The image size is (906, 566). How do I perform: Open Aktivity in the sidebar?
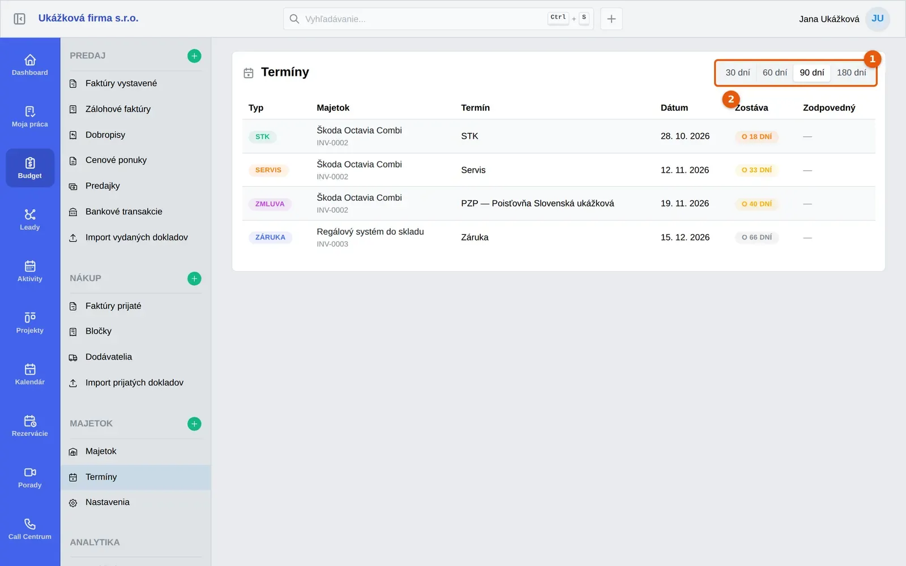[x=30, y=271]
